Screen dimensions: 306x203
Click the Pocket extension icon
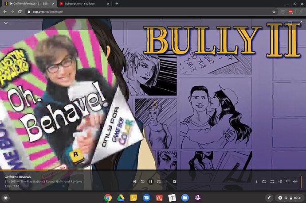coord(283,11)
